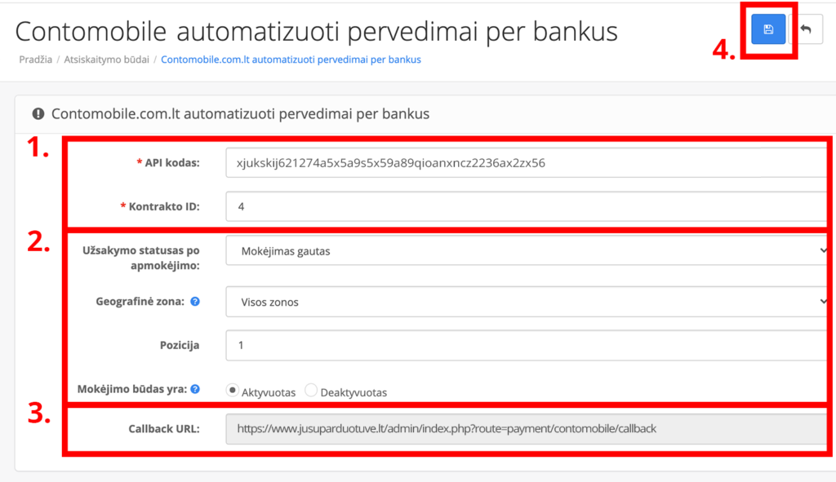Viewport: 836px width, 482px height.
Task: Click the back arrow icon button
Action: tap(806, 29)
